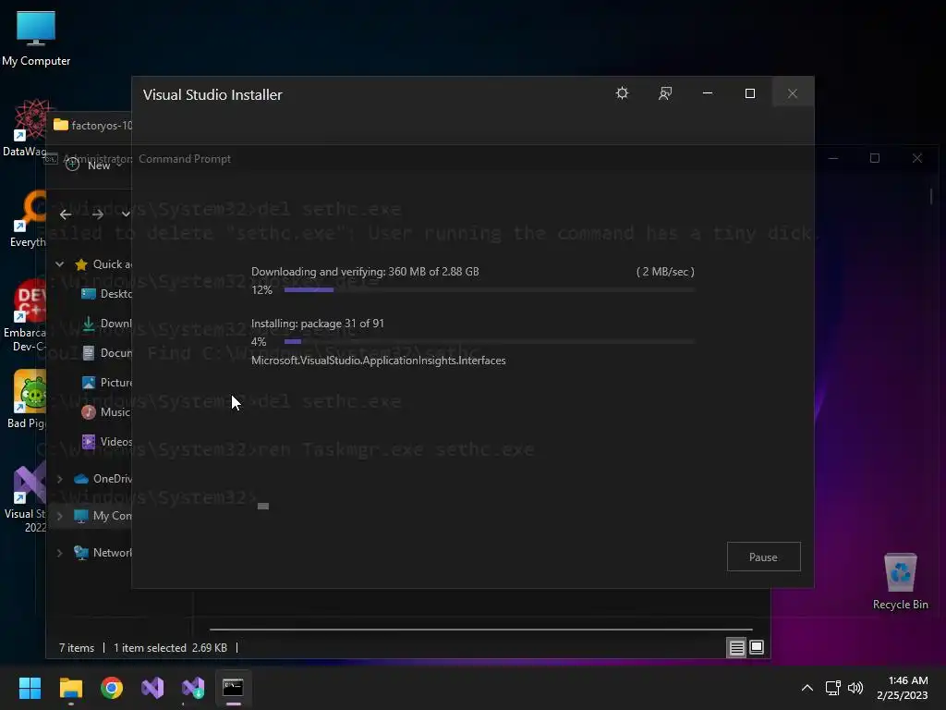The image size is (946, 710).
Task: Open Visual Studio from the taskbar
Action: click(x=152, y=688)
